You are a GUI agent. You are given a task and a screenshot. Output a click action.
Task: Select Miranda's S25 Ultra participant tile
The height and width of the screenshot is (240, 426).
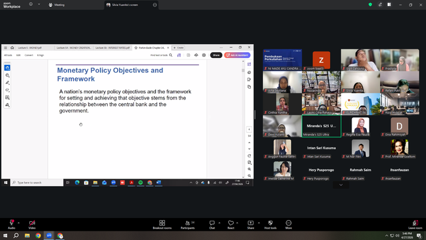tap(321, 126)
